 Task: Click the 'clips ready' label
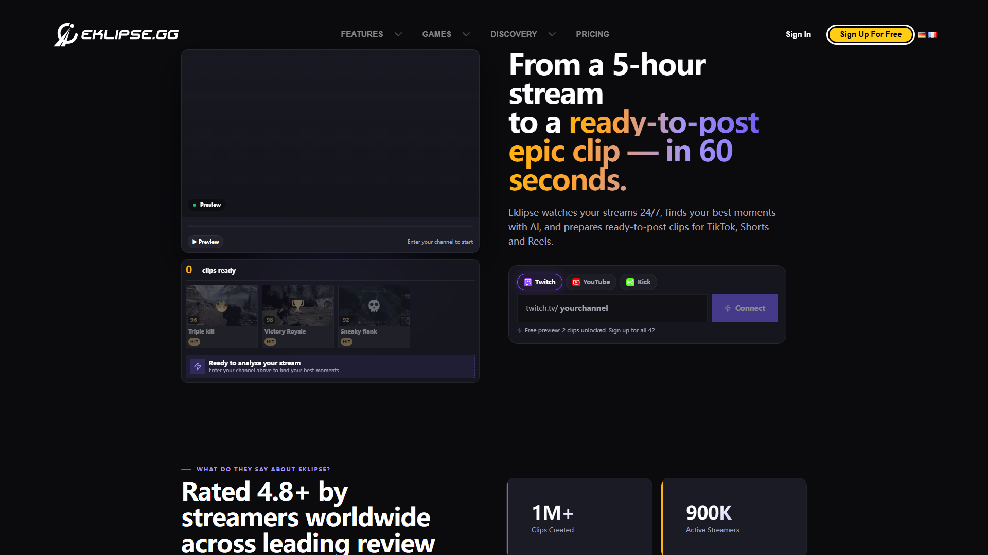click(x=219, y=271)
